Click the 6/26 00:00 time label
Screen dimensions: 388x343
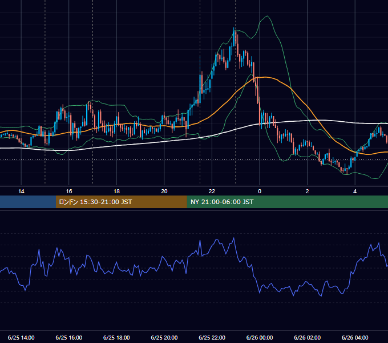[260, 337]
